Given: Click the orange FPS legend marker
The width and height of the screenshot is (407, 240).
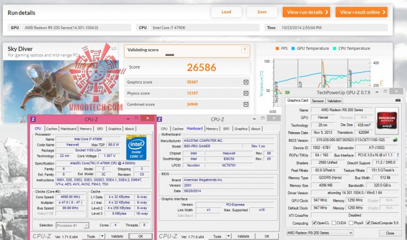Looking at the screenshot, I should pyautogui.click(x=277, y=49).
